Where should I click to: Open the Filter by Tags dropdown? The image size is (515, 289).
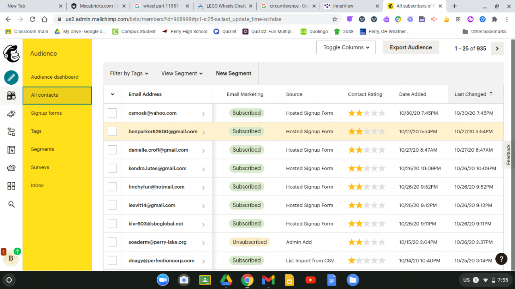point(129,73)
